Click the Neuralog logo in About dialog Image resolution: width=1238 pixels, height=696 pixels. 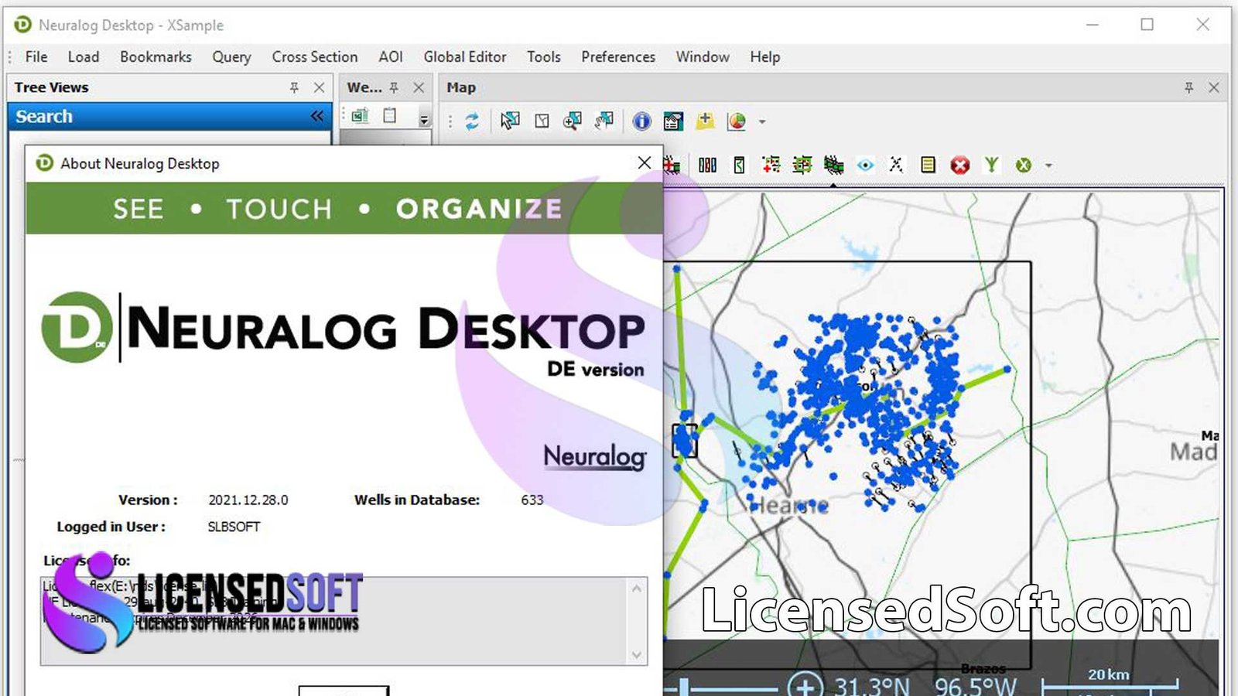[x=594, y=457]
